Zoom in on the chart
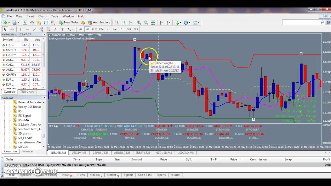This screenshot has height=186, width=331. [x=139, y=22]
